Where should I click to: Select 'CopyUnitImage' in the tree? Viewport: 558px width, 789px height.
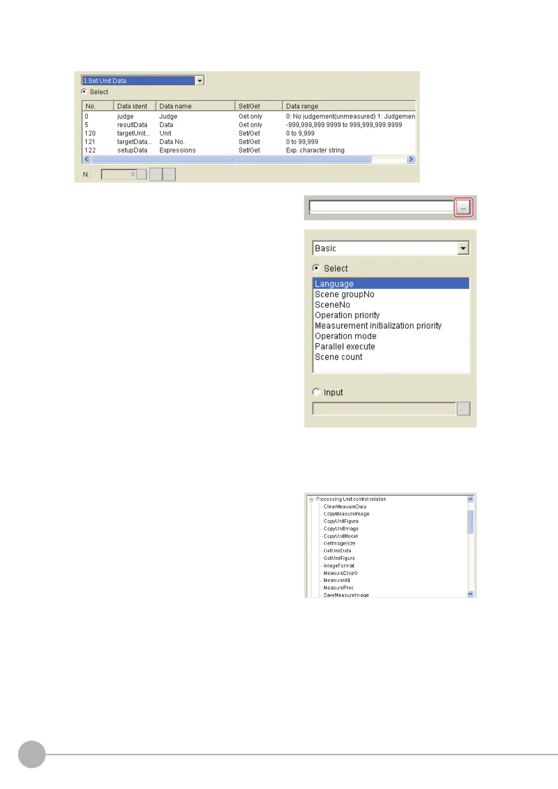point(341,528)
